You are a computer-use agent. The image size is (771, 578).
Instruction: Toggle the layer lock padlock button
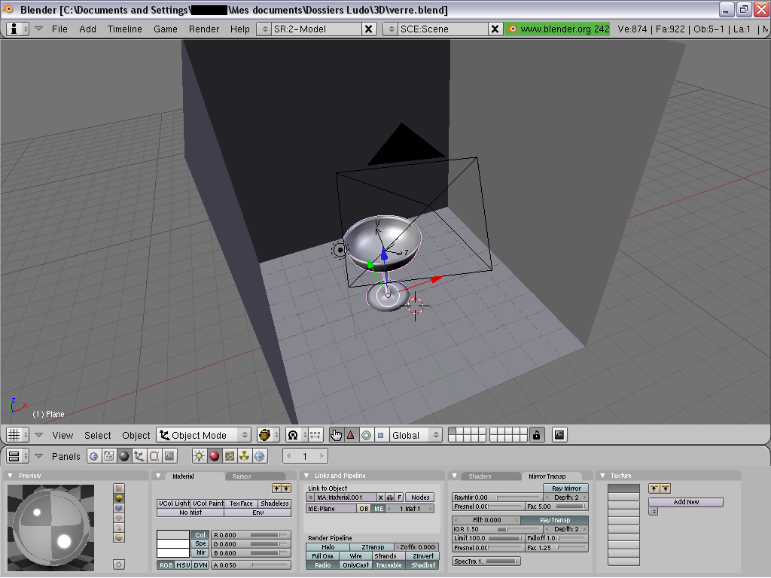click(536, 435)
